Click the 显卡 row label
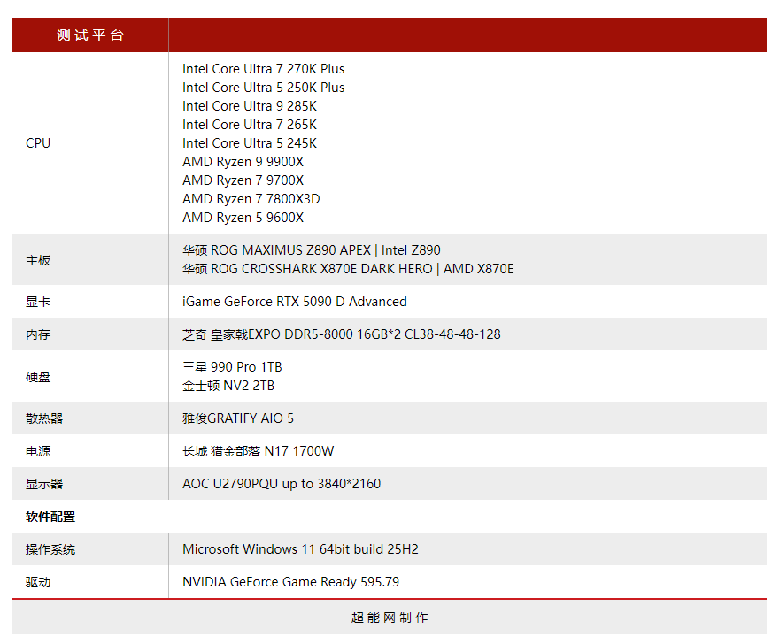Viewport: 772px width, 644px height. tap(38, 302)
